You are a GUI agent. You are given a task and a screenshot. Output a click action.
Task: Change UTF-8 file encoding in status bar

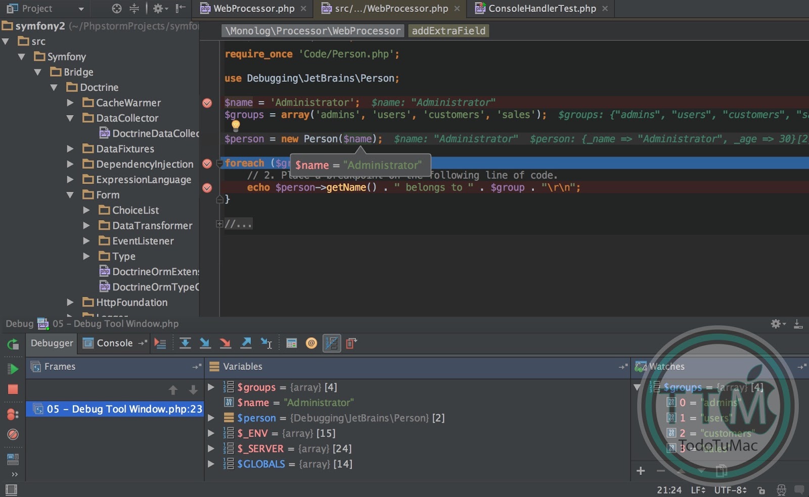click(x=730, y=490)
